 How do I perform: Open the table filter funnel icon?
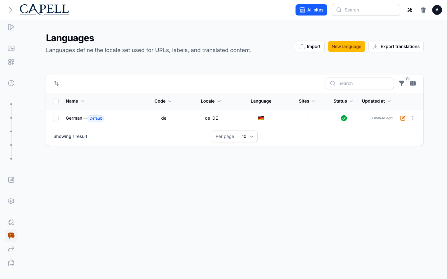click(x=402, y=83)
